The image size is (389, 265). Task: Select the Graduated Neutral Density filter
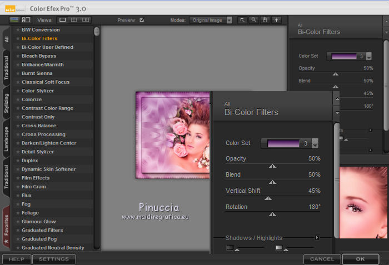(x=53, y=248)
